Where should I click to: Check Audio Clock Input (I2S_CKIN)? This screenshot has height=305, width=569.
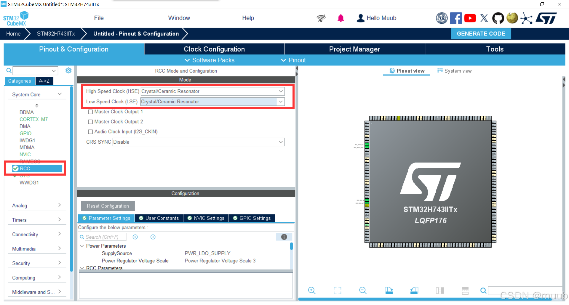point(91,131)
